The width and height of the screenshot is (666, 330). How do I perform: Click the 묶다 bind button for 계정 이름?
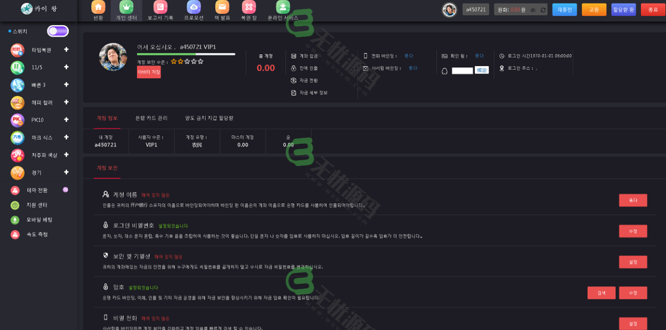click(x=632, y=200)
